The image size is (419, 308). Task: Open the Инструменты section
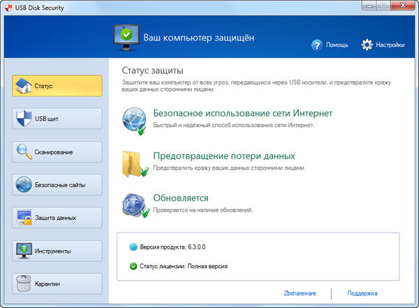[57, 250]
